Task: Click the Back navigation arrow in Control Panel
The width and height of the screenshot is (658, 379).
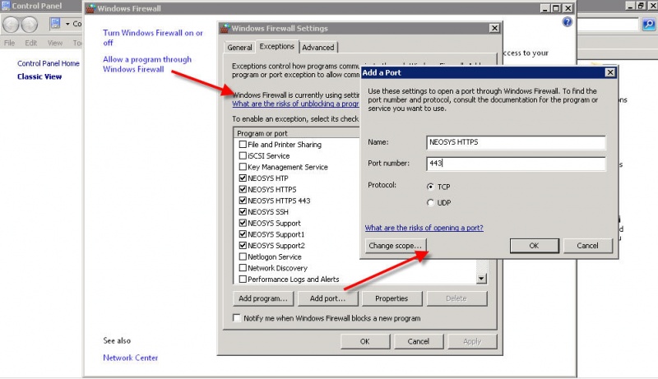Action: (x=11, y=25)
